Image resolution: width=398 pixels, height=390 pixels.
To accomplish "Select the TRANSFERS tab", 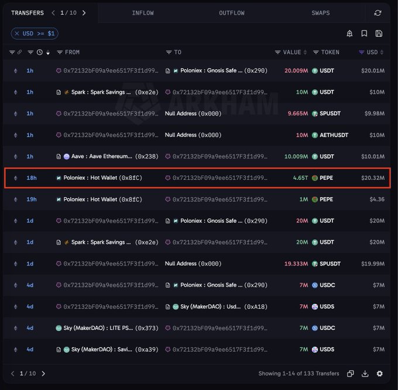I will [x=28, y=13].
